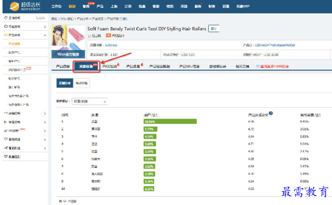The image size is (332, 205).
Task: Click the orange PB badge under product title
Action: tap(108, 35)
